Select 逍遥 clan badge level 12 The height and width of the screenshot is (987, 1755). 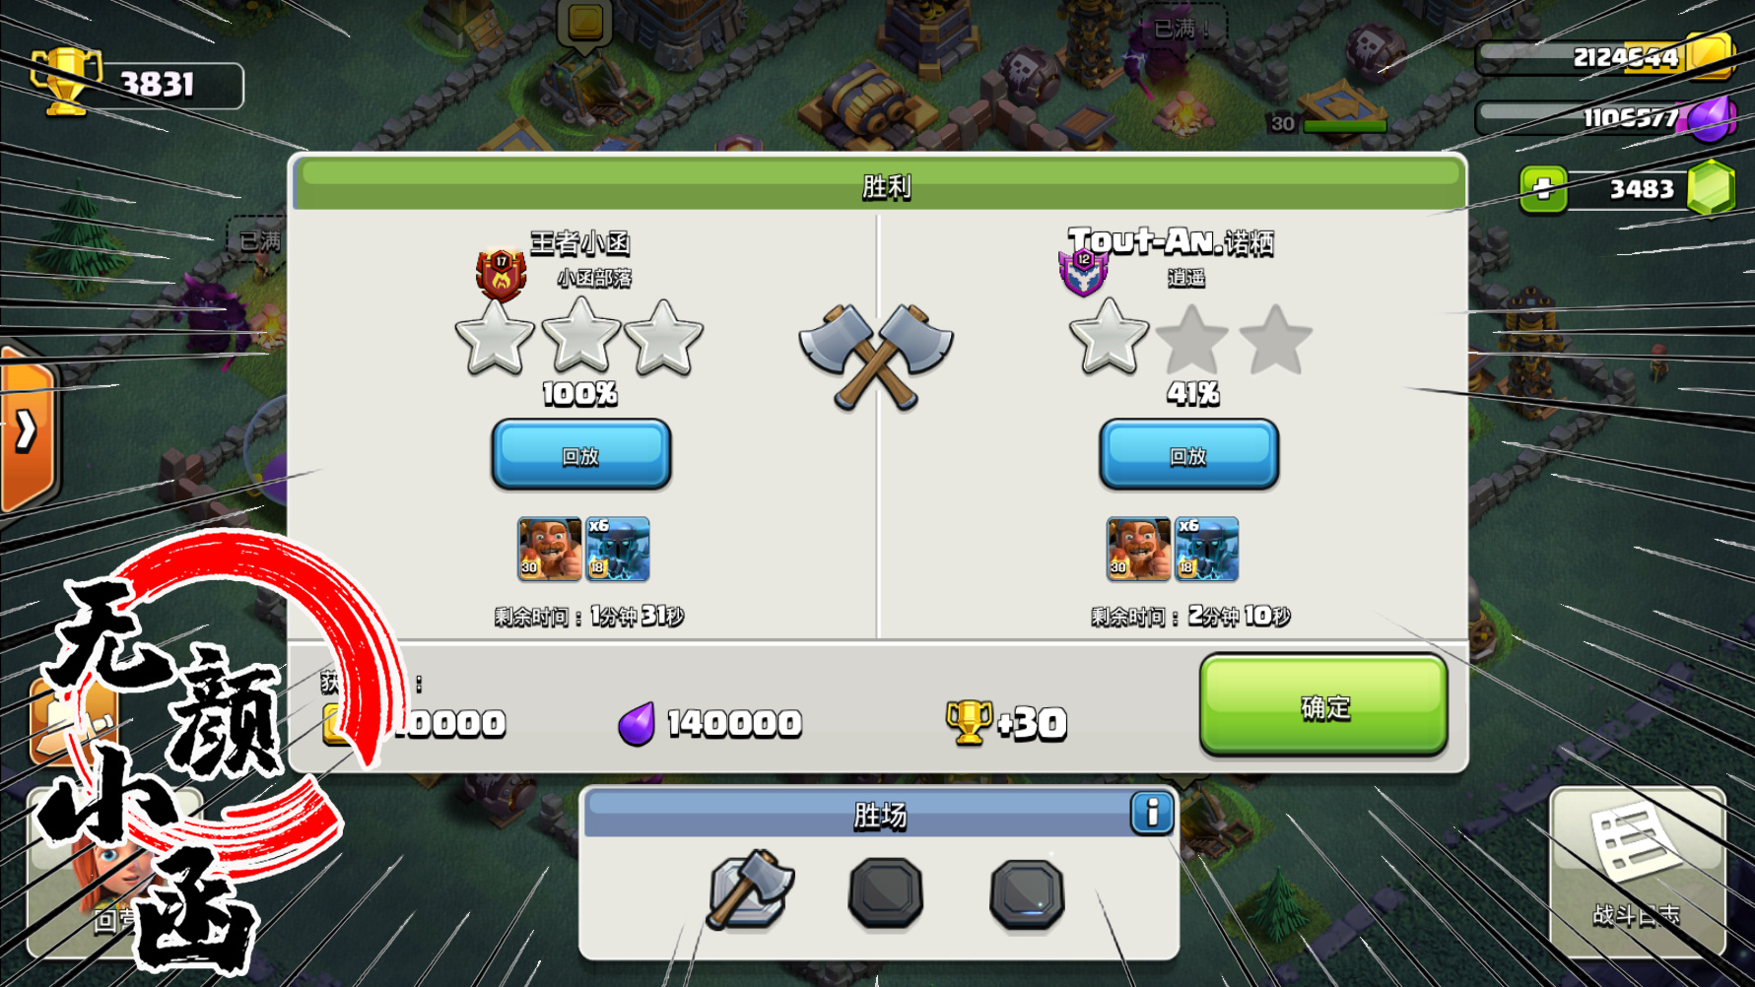click(1083, 272)
